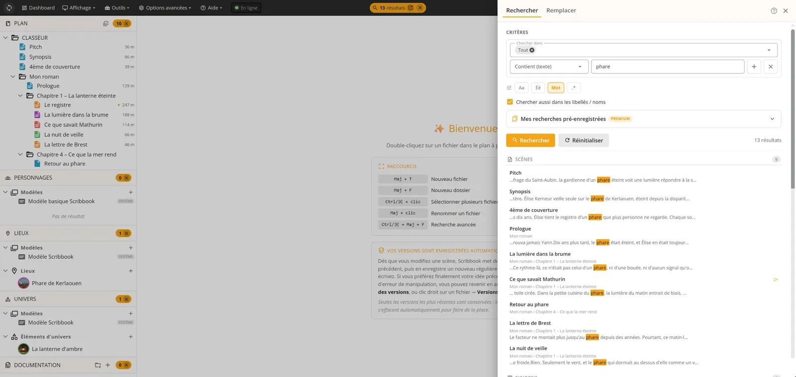Toggle accent-sensitive 'Éé' option

pyautogui.click(x=538, y=88)
